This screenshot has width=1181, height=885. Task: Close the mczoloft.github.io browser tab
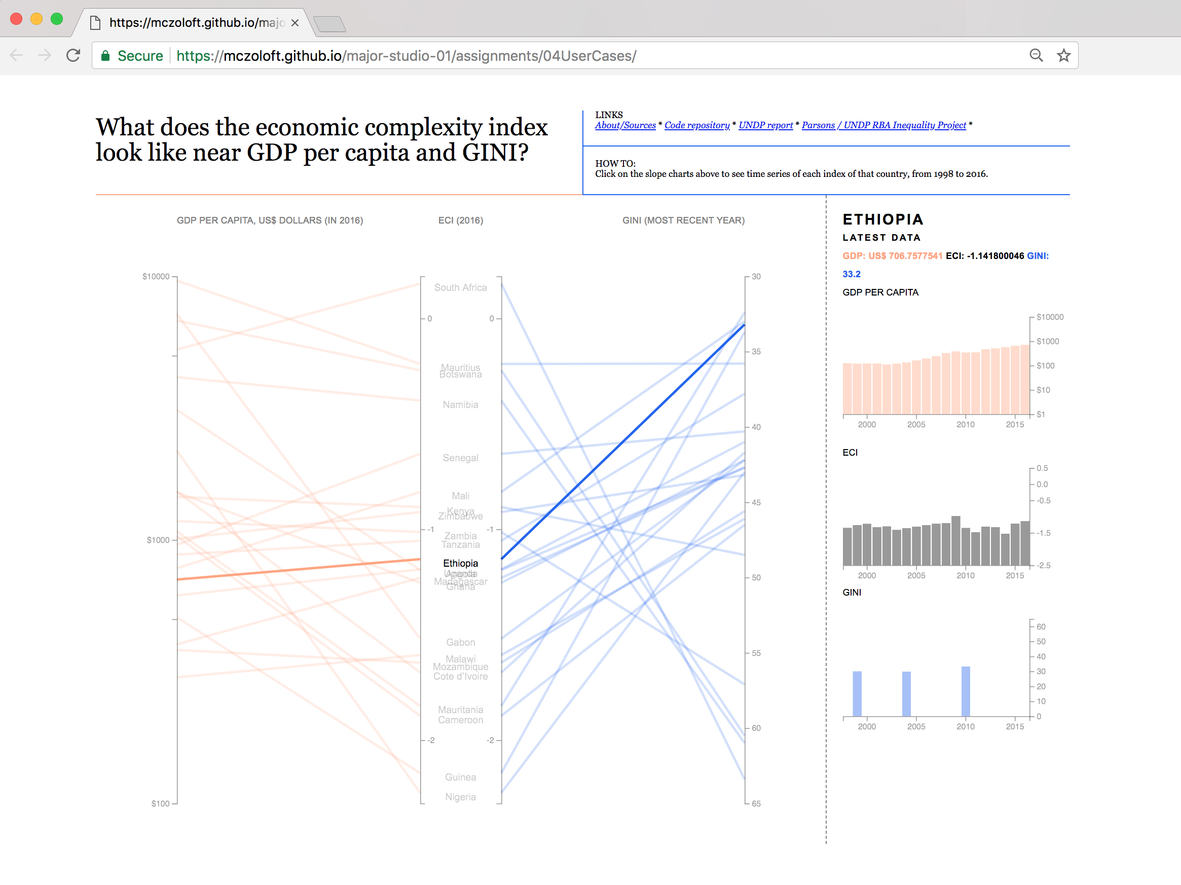[294, 23]
